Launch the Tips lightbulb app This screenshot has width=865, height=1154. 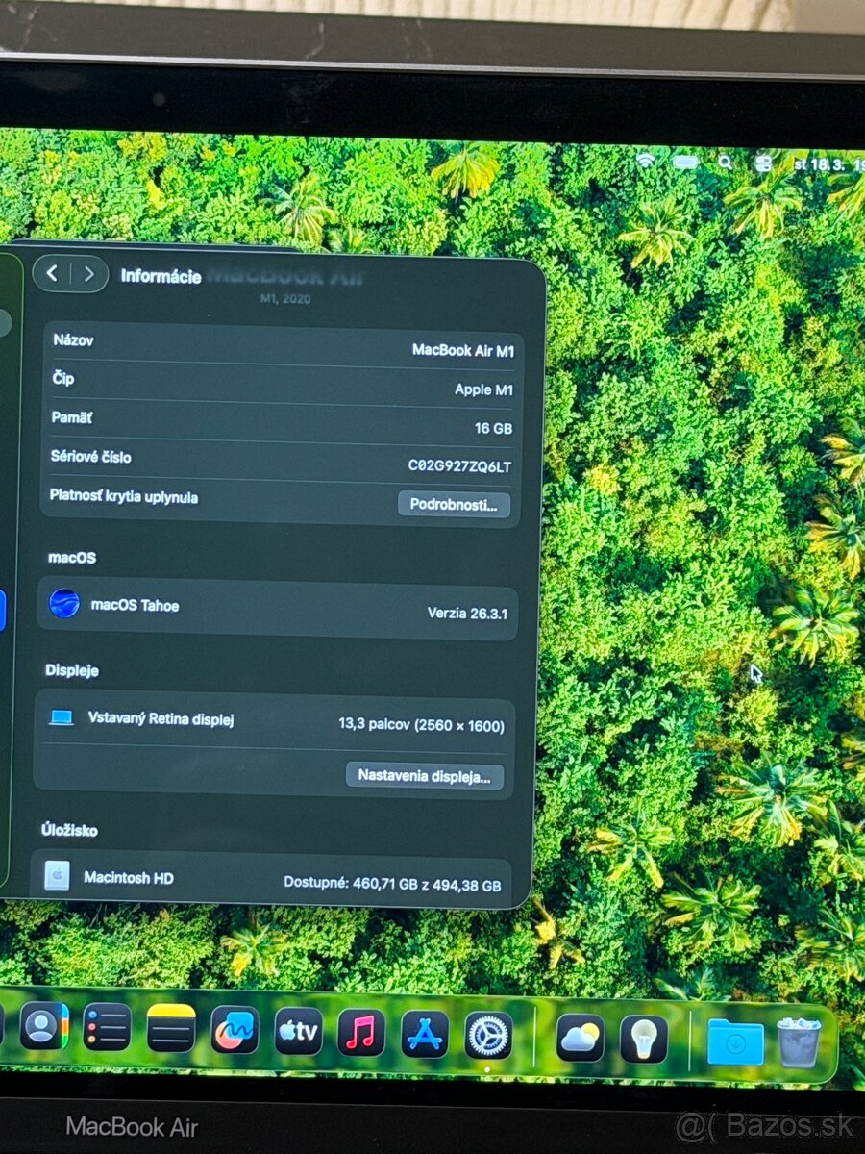[644, 1040]
